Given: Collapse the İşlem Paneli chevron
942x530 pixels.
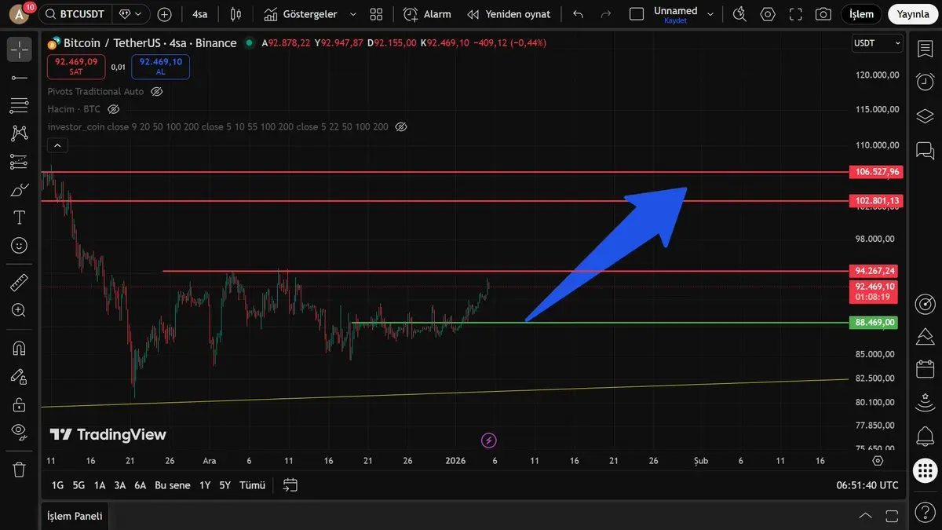Looking at the screenshot, I should pos(865,516).
